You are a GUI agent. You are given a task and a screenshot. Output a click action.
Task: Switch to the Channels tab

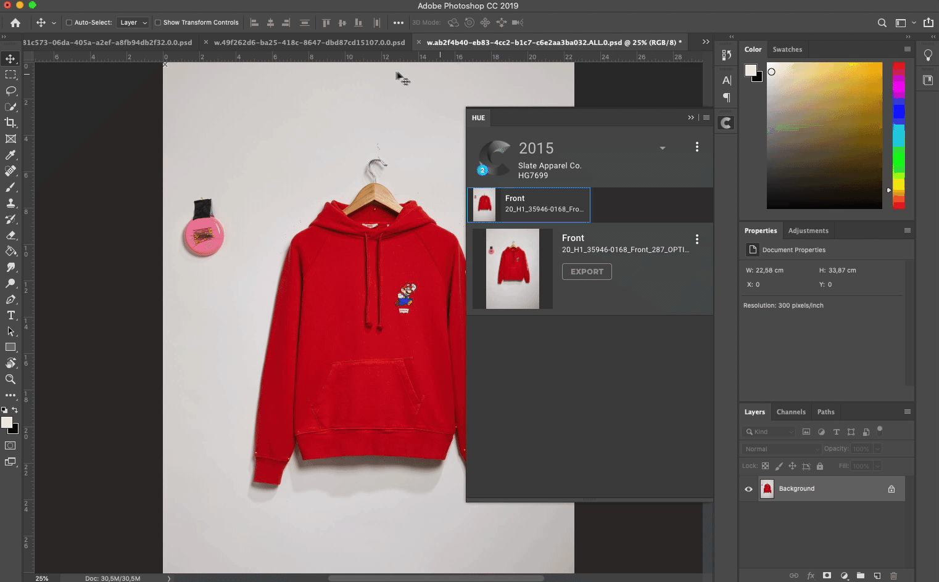pos(790,412)
